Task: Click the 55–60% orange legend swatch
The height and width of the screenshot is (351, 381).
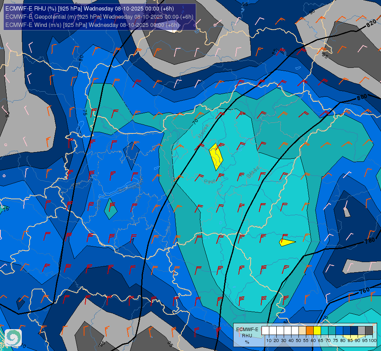Action: [x=310, y=331]
